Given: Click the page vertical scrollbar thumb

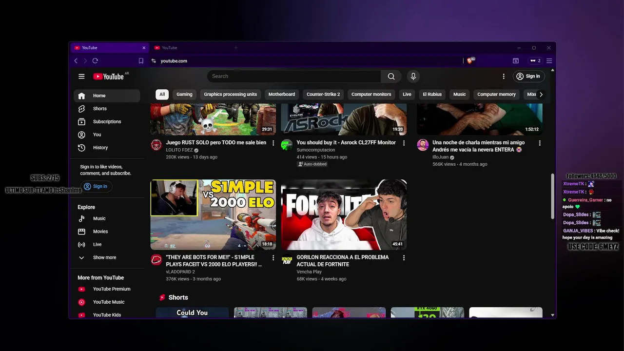Looking at the screenshot, I should (552, 196).
